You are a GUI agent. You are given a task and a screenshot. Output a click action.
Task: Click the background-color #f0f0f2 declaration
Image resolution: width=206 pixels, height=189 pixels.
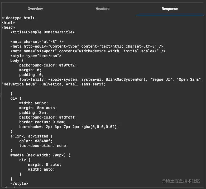point(48,65)
